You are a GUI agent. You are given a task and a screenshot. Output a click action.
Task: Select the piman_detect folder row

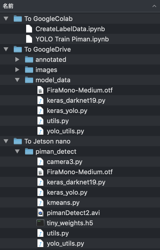click(80, 151)
